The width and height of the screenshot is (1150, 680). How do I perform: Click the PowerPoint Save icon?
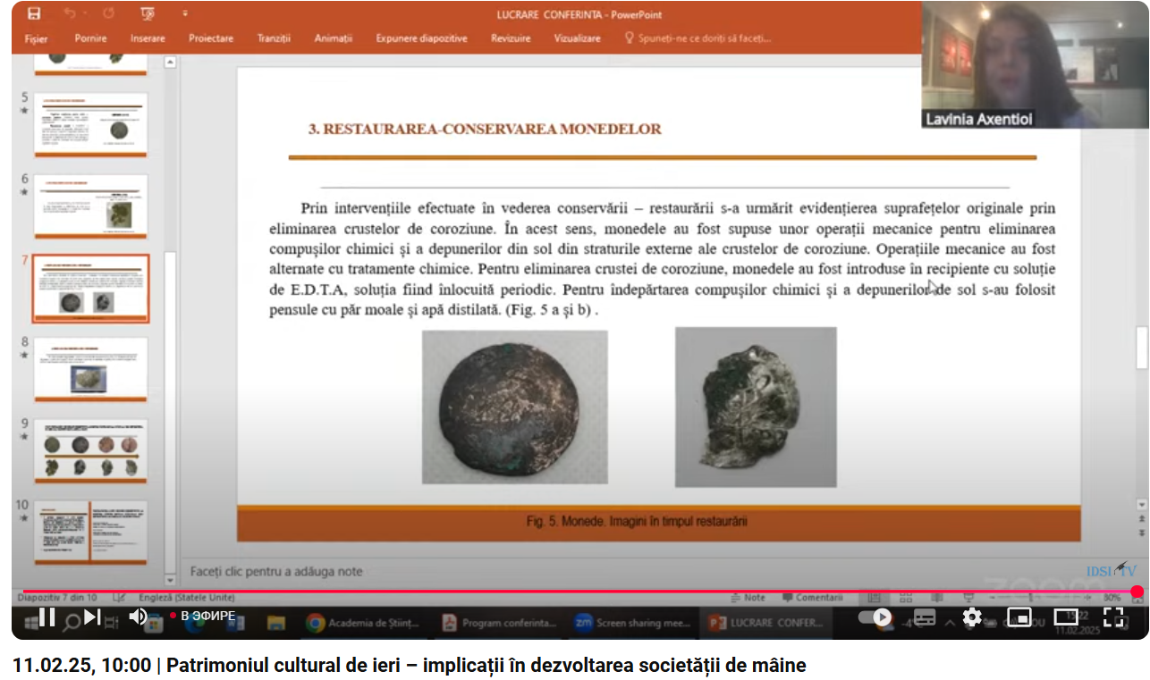[34, 13]
